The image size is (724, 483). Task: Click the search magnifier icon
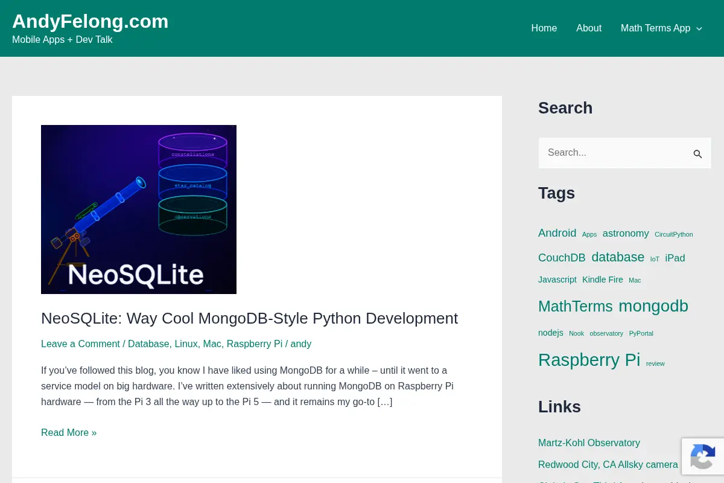click(697, 153)
